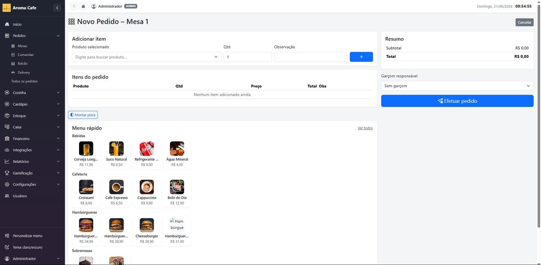Collapse the Pedidos sidebar section
The image size is (541, 265).
tap(32, 36)
